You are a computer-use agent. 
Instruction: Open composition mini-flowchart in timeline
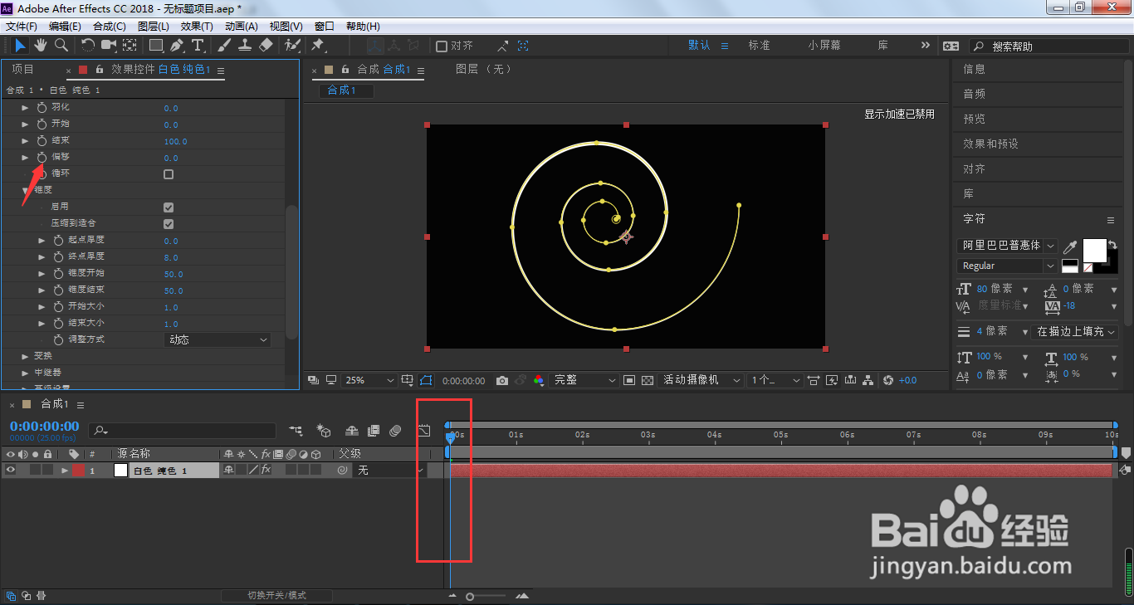click(296, 431)
